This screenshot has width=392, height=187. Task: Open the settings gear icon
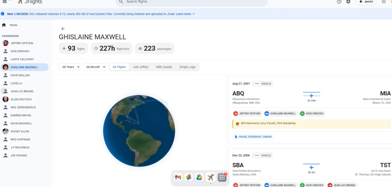click(x=348, y=2)
